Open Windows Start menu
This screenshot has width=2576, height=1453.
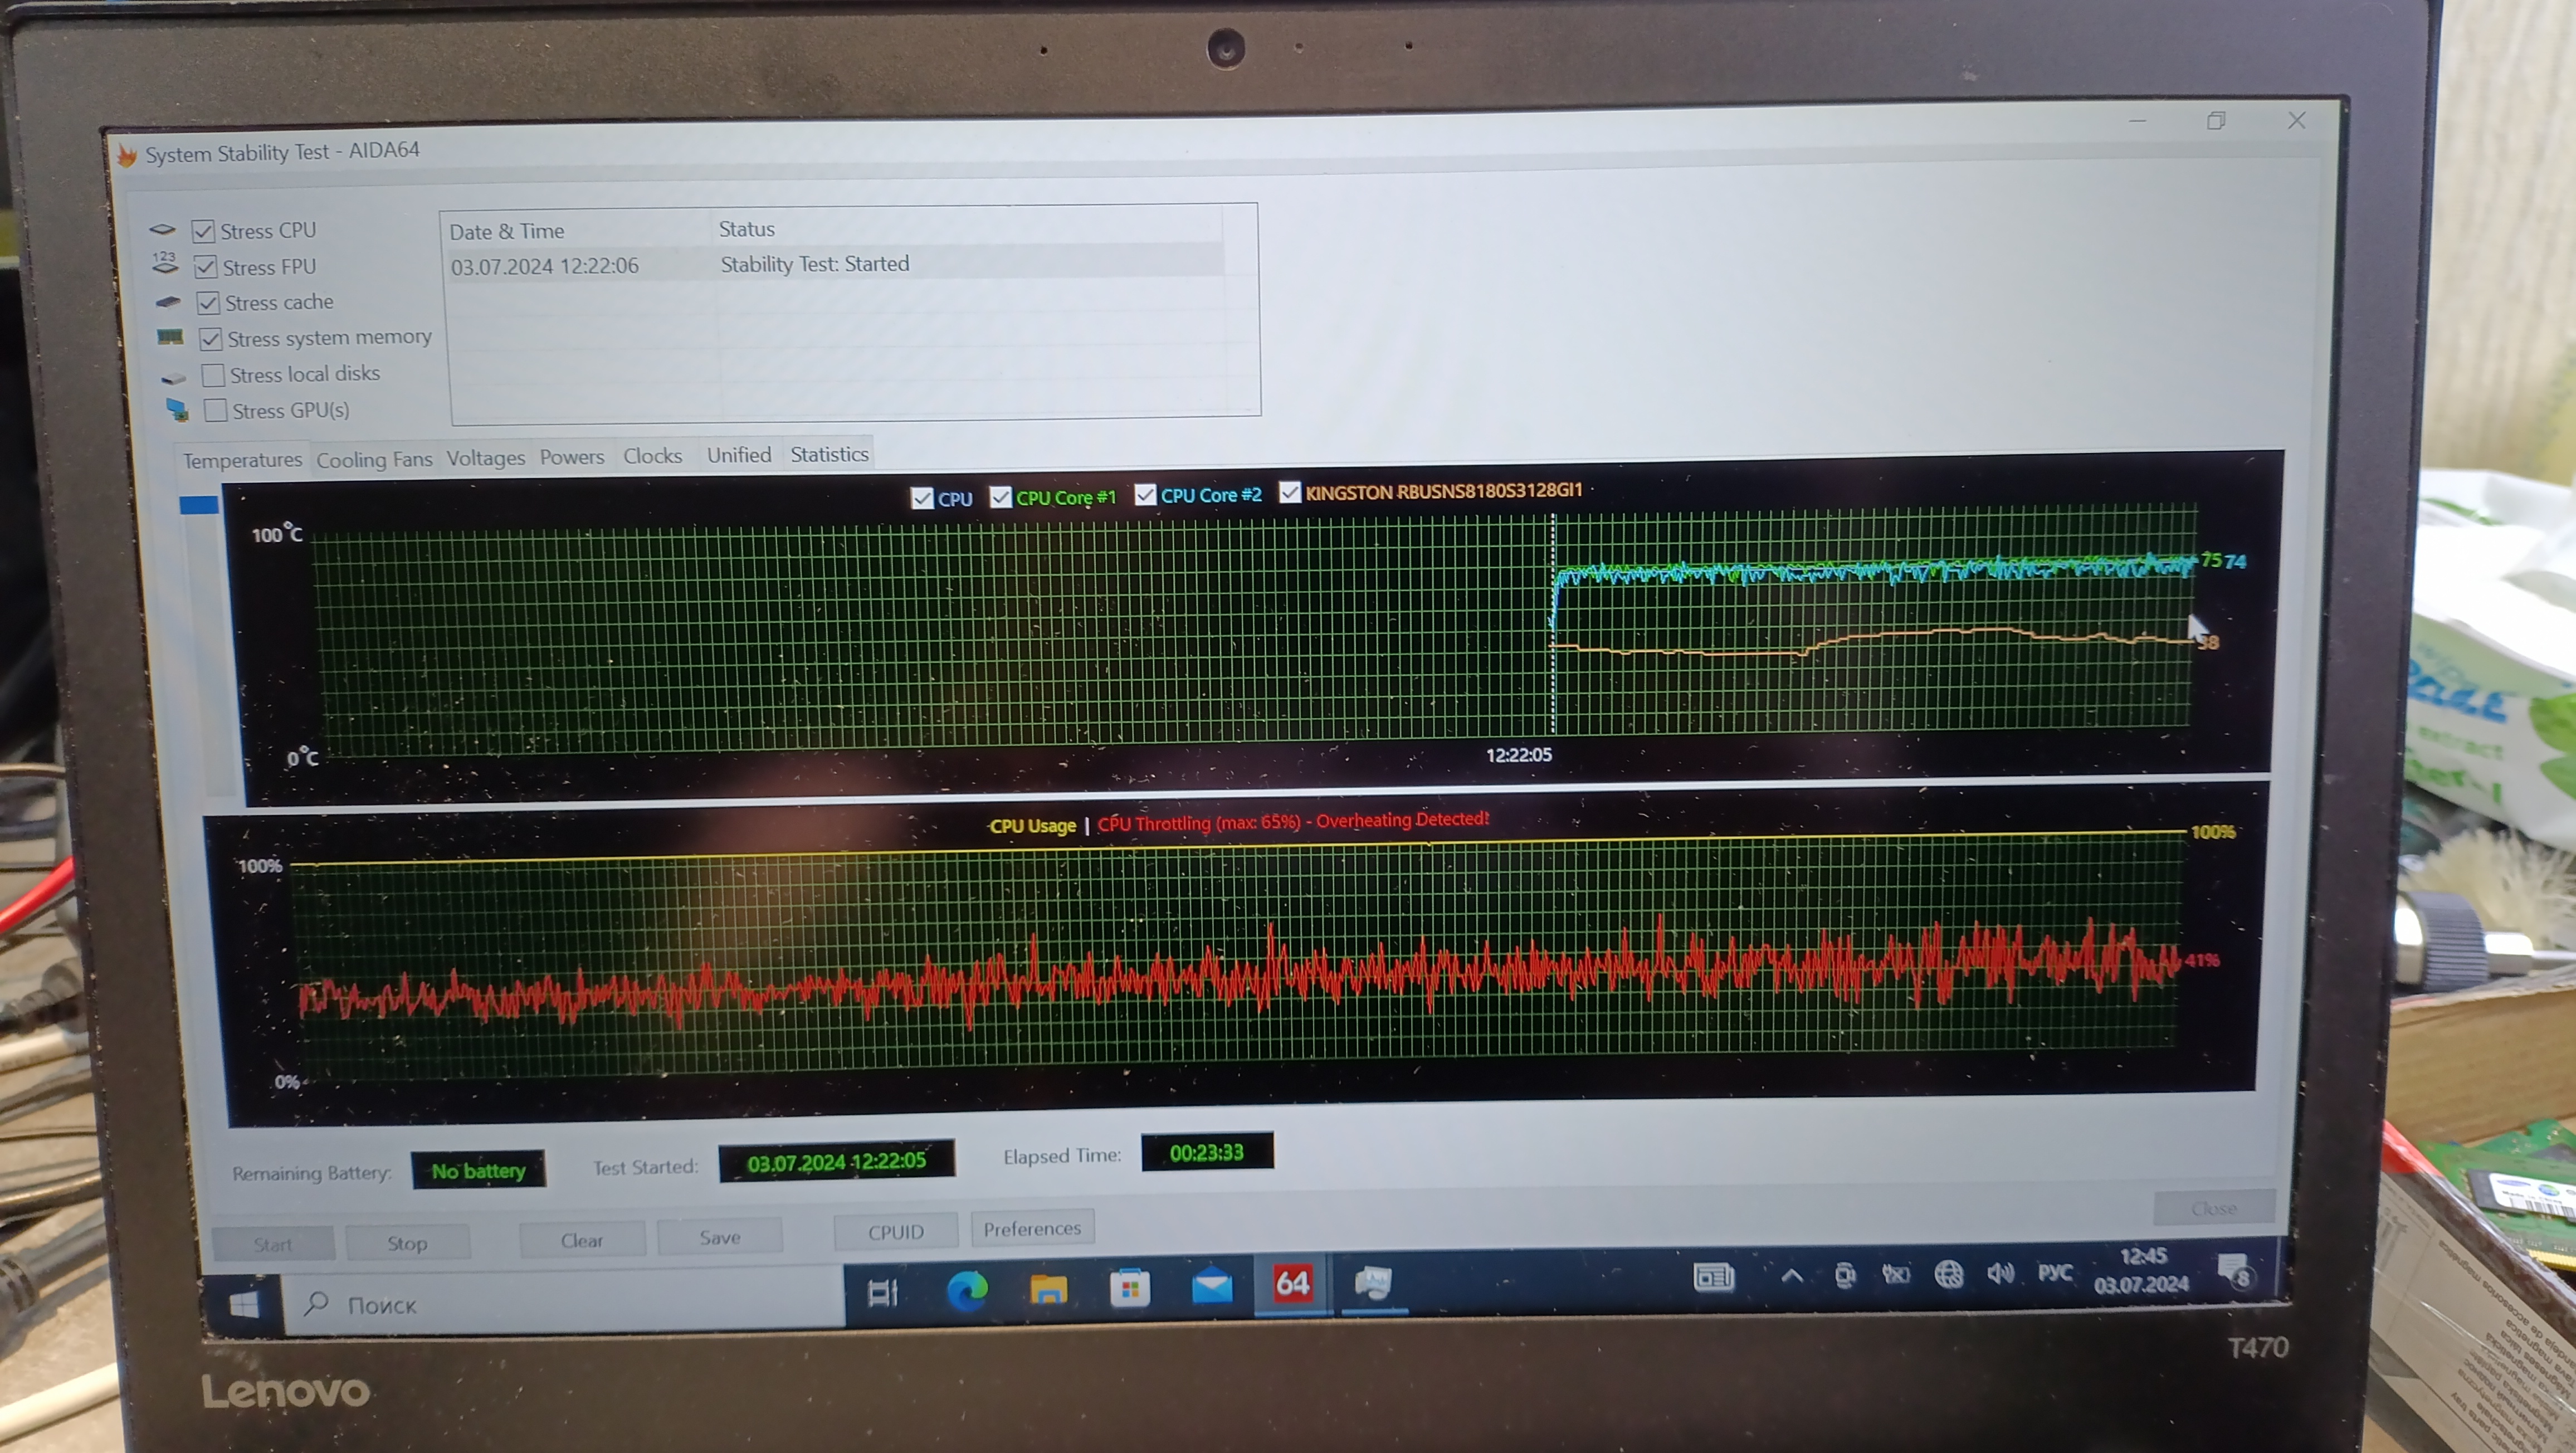(x=243, y=1304)
